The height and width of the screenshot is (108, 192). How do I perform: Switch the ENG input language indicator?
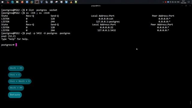pyautogui.click(x=178, y=2)
